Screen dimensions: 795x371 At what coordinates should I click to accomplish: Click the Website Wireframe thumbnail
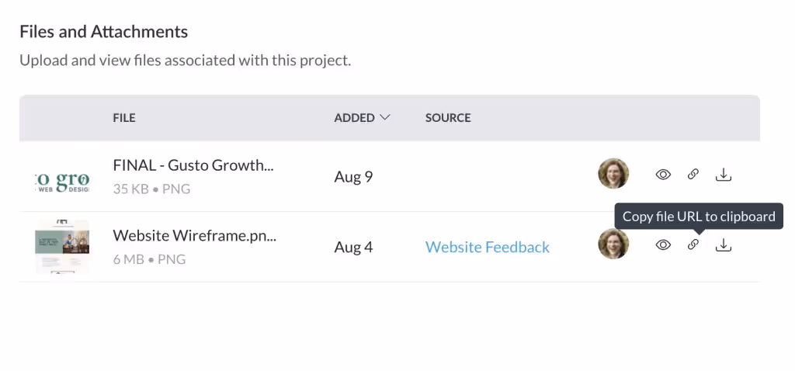pyautogui.click(x=62, y=247)
